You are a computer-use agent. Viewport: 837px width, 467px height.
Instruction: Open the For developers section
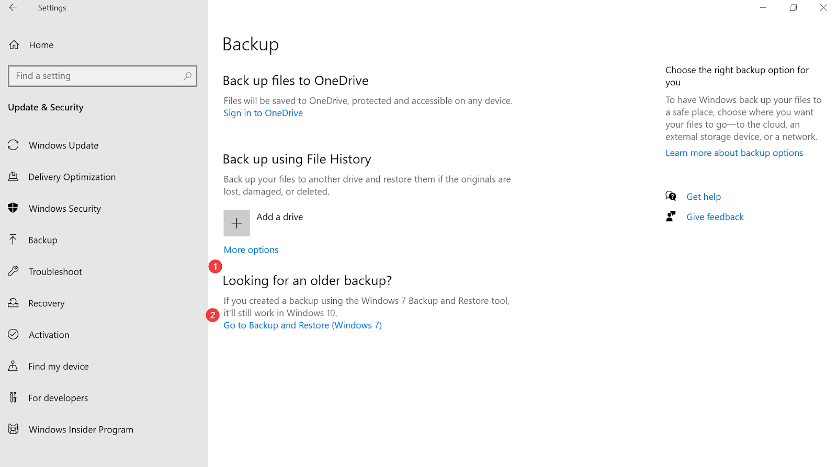pyautogui.click(x=58, y=398)
